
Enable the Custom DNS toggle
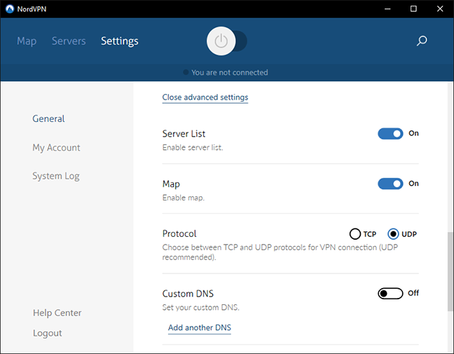[390, 294]
